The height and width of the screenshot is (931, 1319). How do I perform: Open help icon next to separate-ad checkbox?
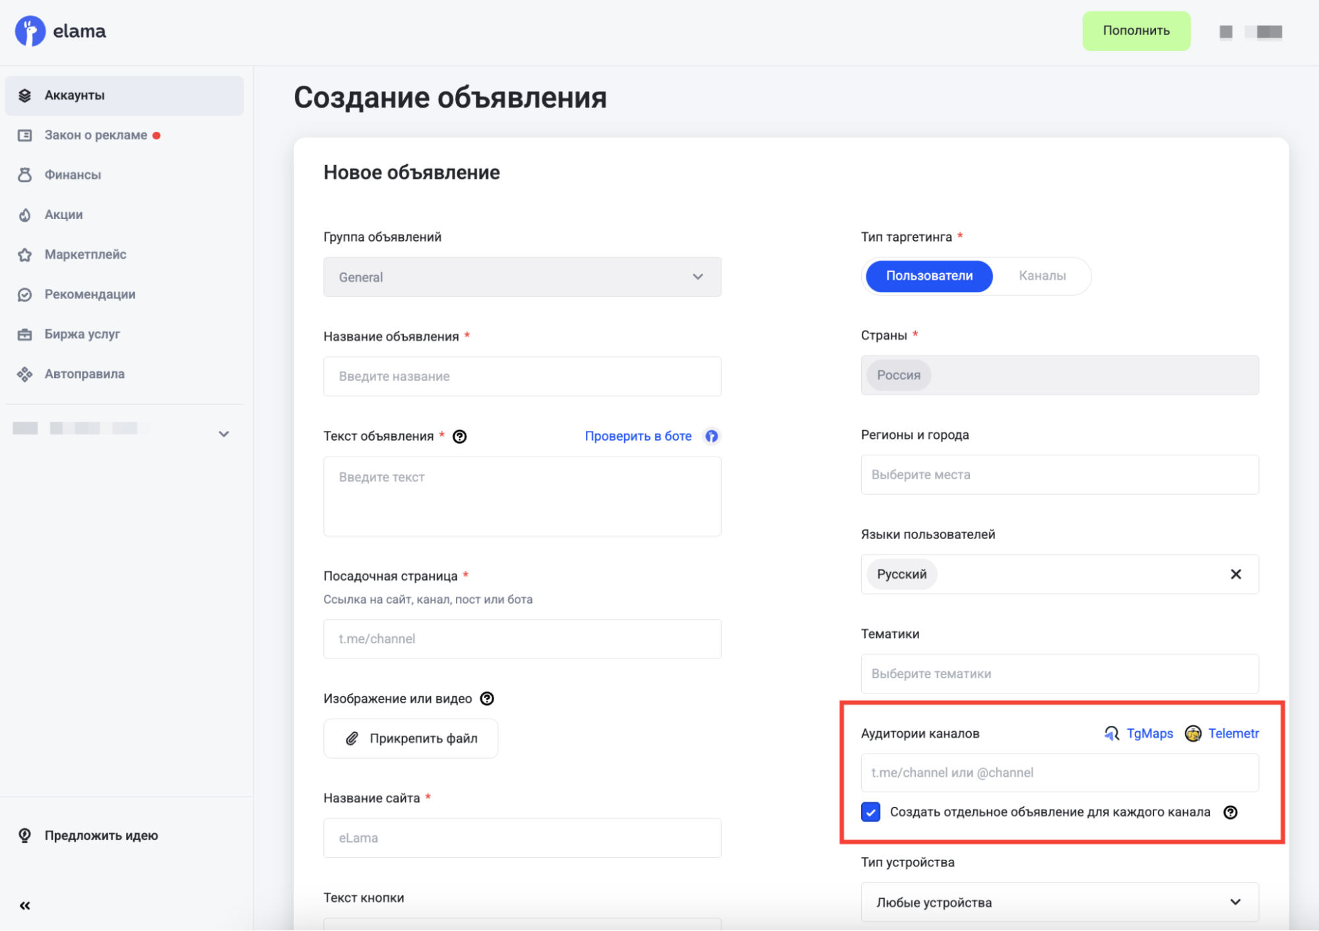point(1231,812)
